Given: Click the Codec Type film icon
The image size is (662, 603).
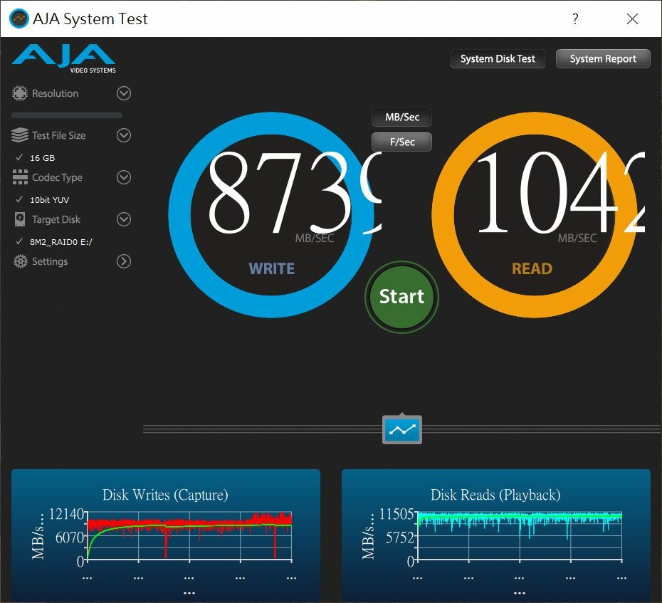Looking at the screenshot, I should [x=20, y=177].
